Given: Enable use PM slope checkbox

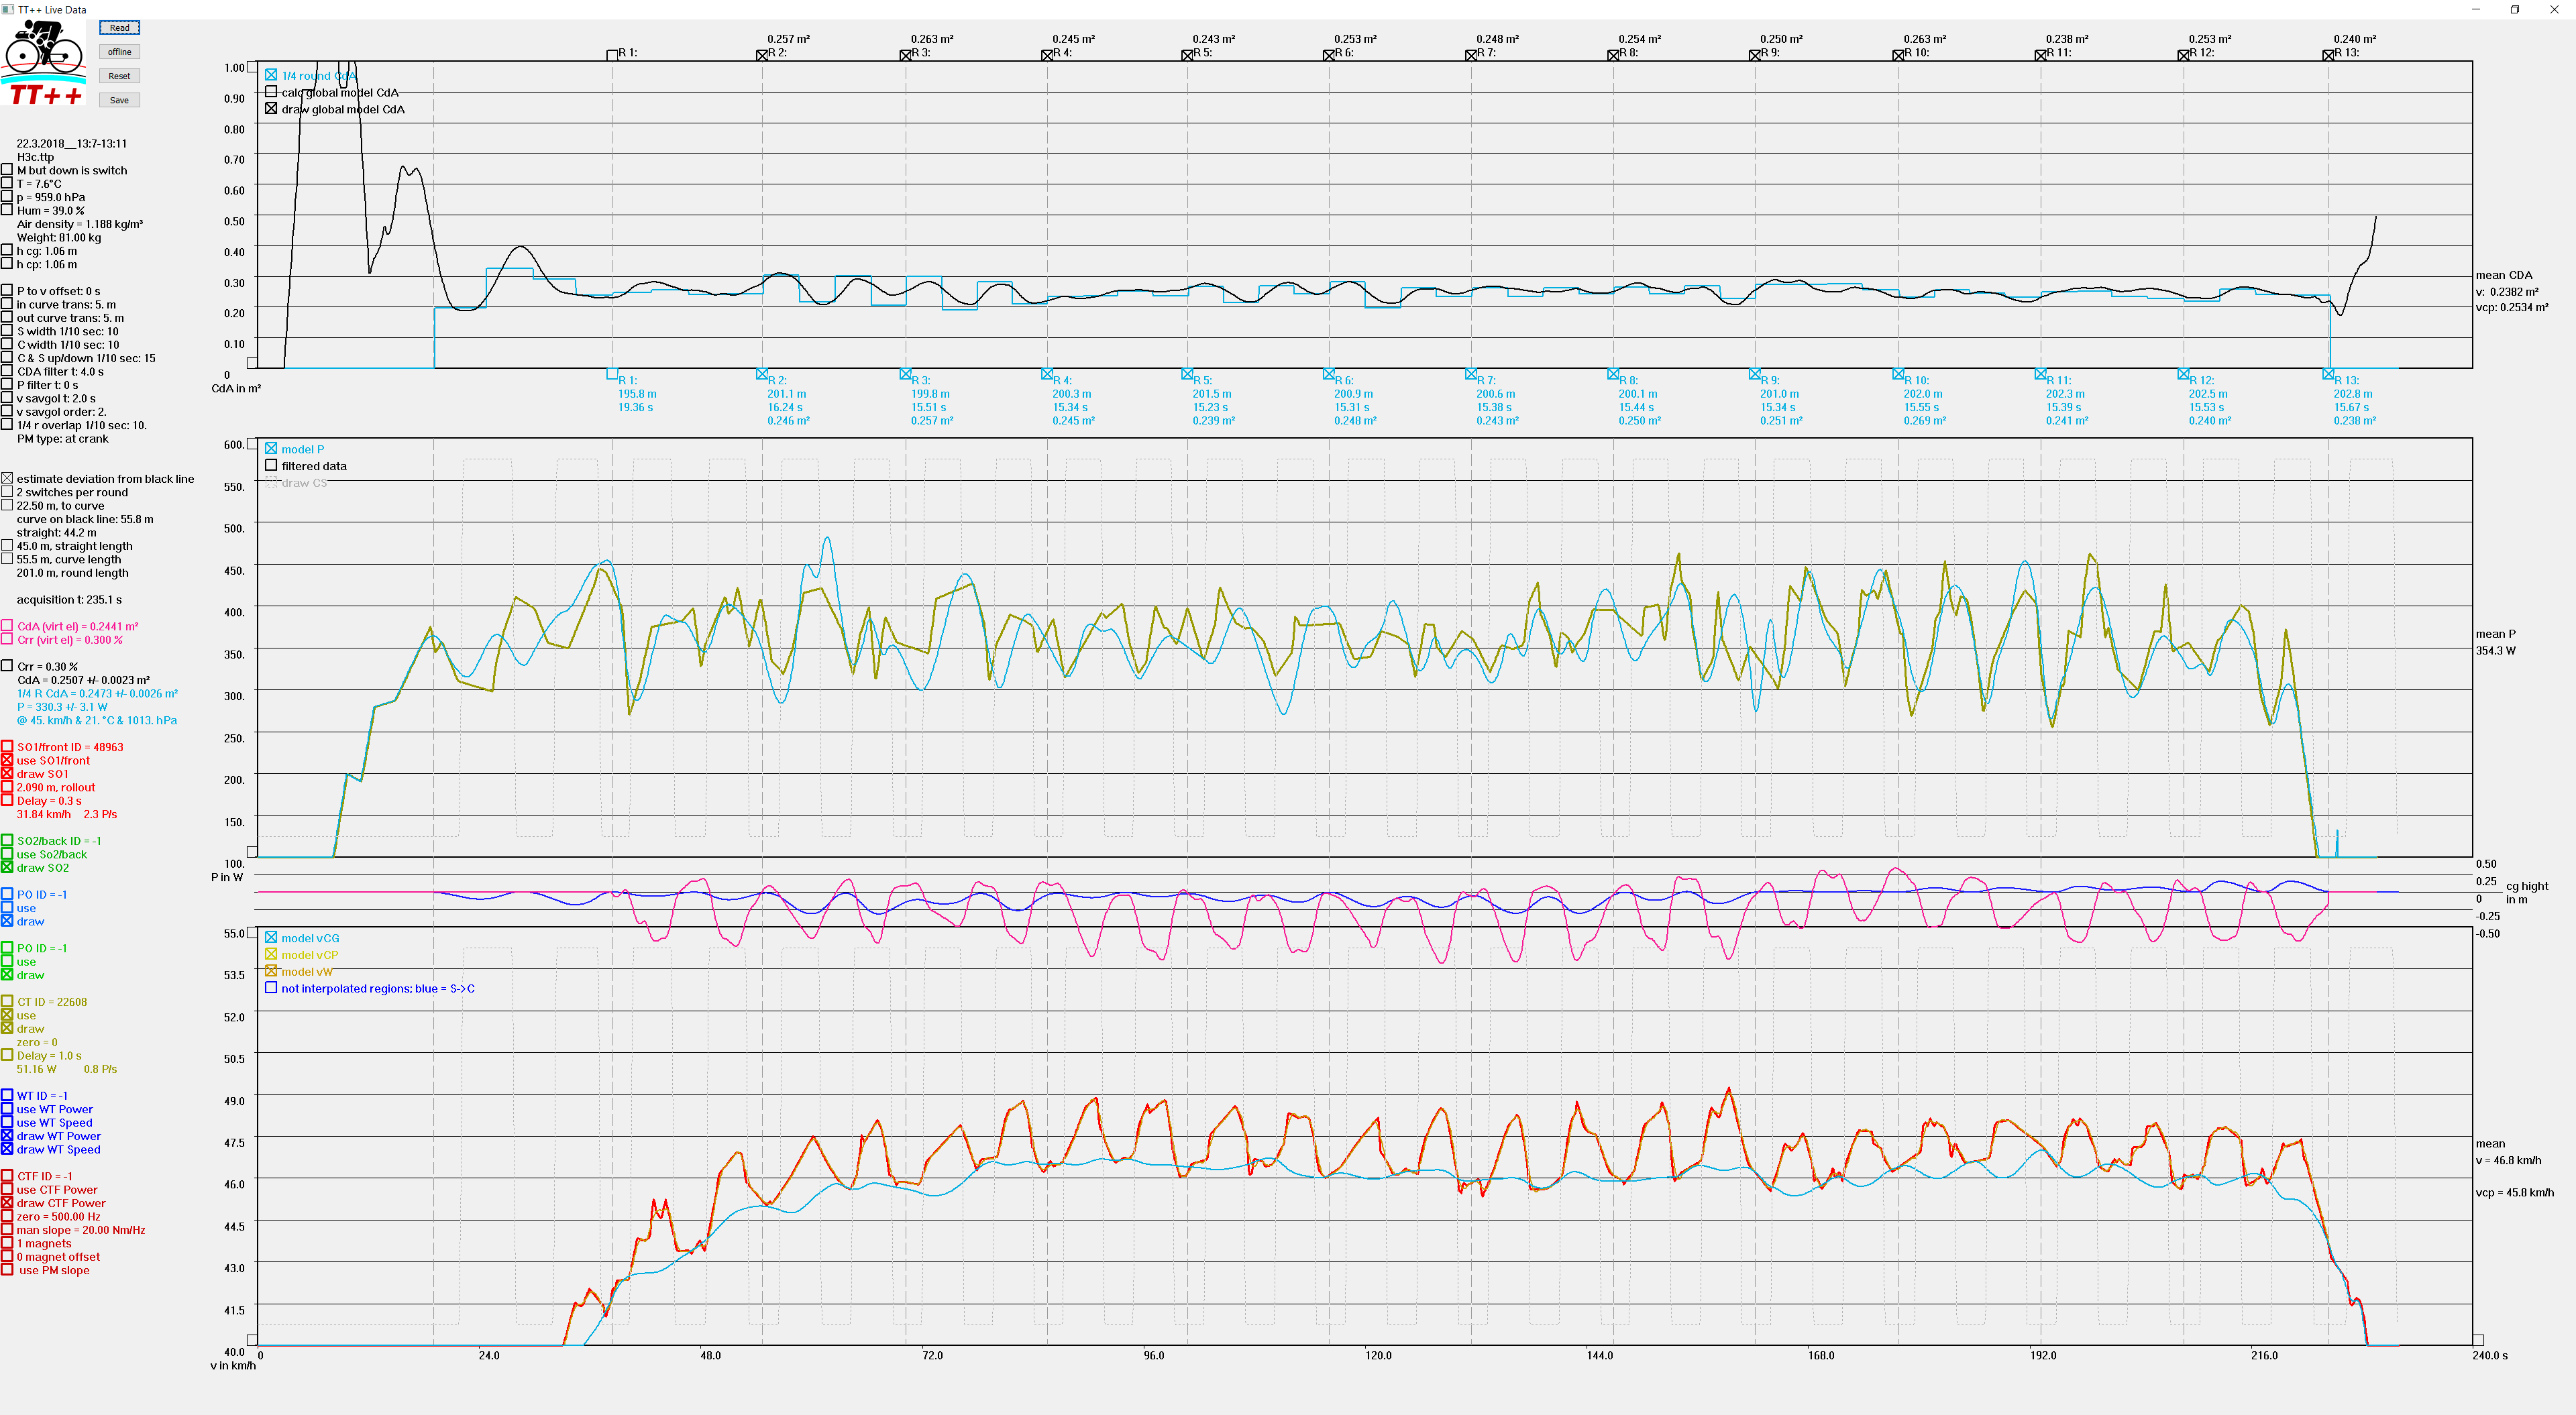Looking at the screenshot, I should point(7,1270).
